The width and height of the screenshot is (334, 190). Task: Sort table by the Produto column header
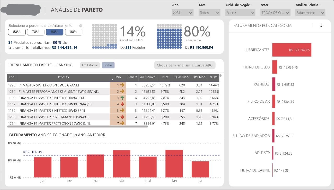[63, 77]
